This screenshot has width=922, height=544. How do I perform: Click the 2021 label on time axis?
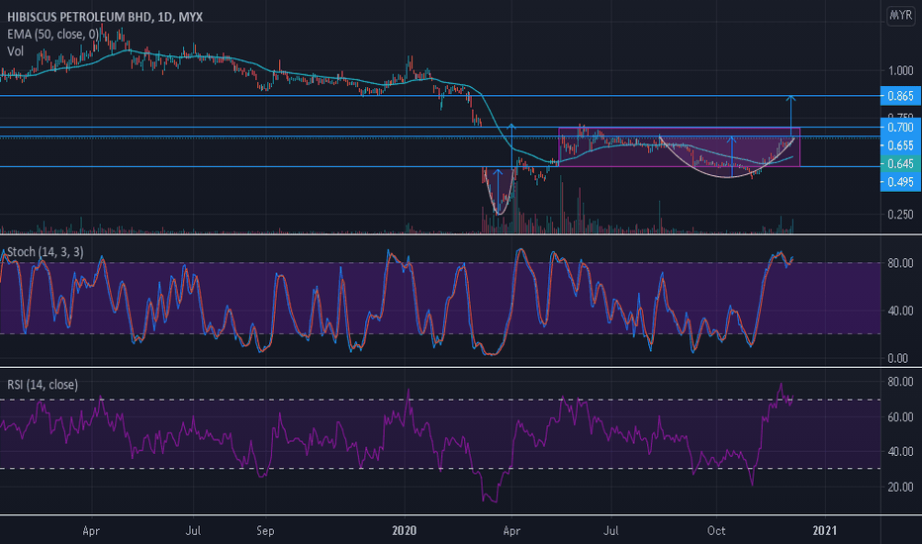pos(824,530)
